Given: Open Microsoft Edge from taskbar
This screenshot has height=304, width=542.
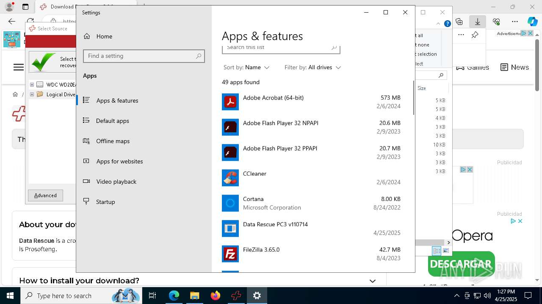Looking at the screenshot, I should (174, 296).
